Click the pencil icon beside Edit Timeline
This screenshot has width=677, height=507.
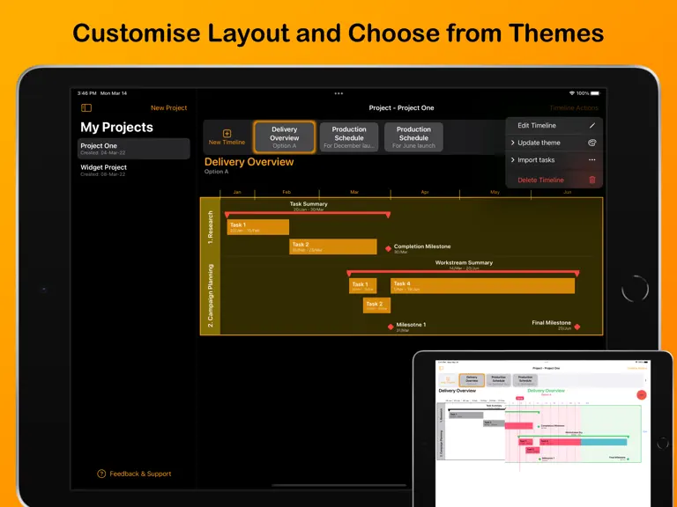point(592,126)
